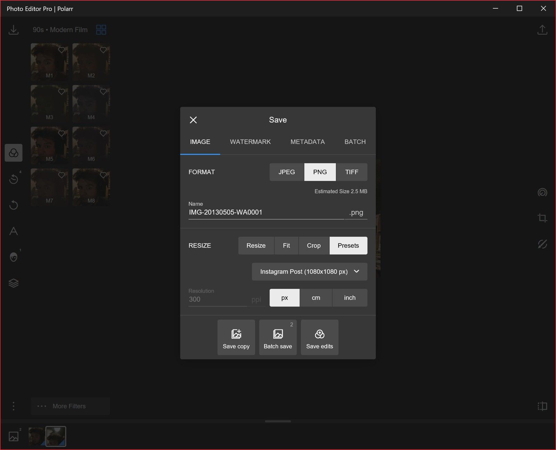Select the Filters tool in the left sidebar
The width and height of the screenshot is (556, 450).
click(x=14, y=153)
